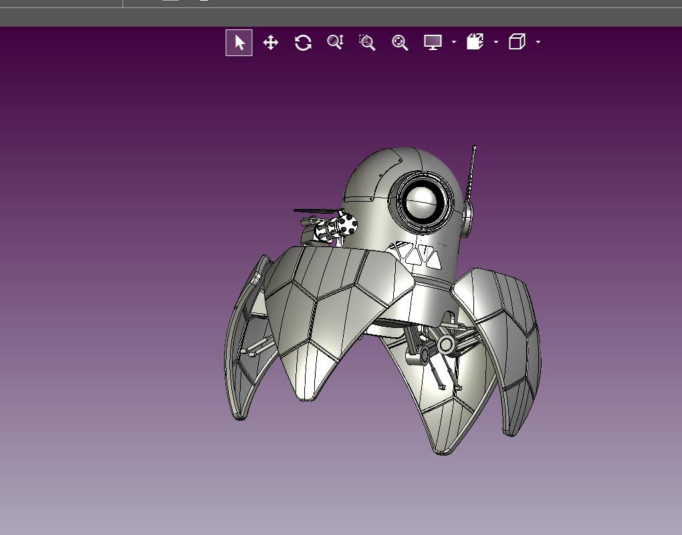Activate the rotate view tool

click(x=303, y=43)
